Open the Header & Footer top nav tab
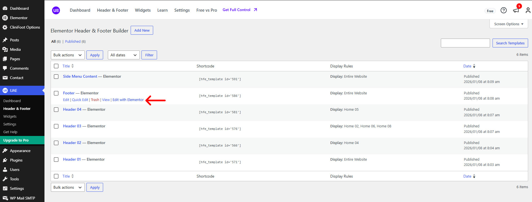The width and height of the screenshot is (532, 202). 113,10
